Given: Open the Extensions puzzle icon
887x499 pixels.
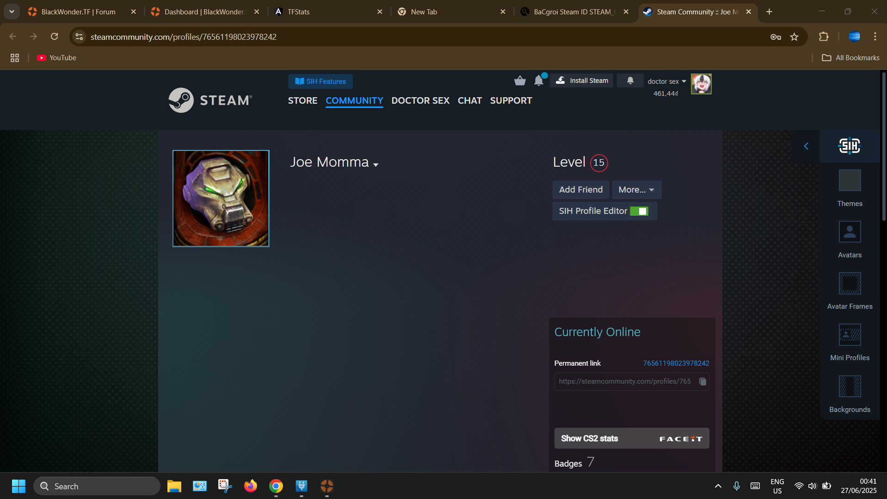Looking at the screenshot, I should [824, 37].
